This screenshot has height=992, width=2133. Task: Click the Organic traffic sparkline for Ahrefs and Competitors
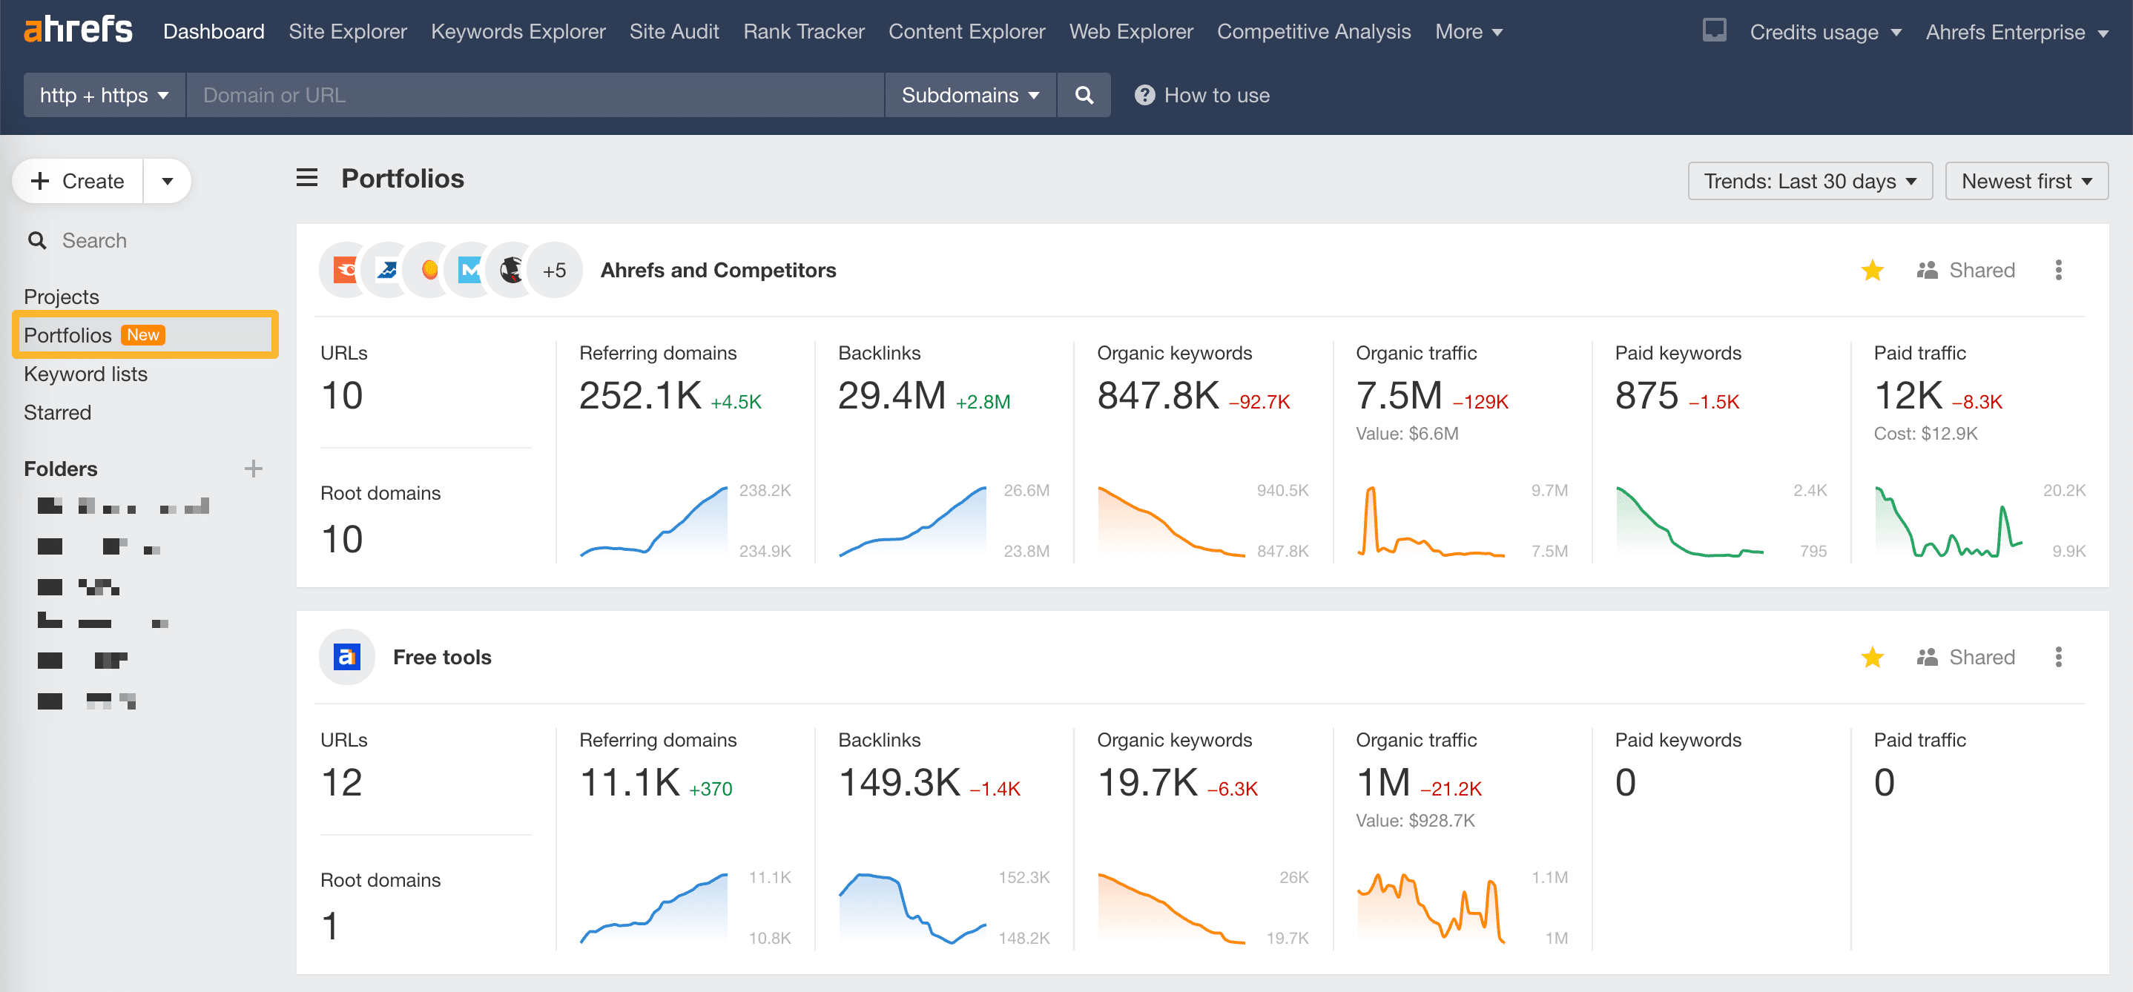coord(1431,522)
